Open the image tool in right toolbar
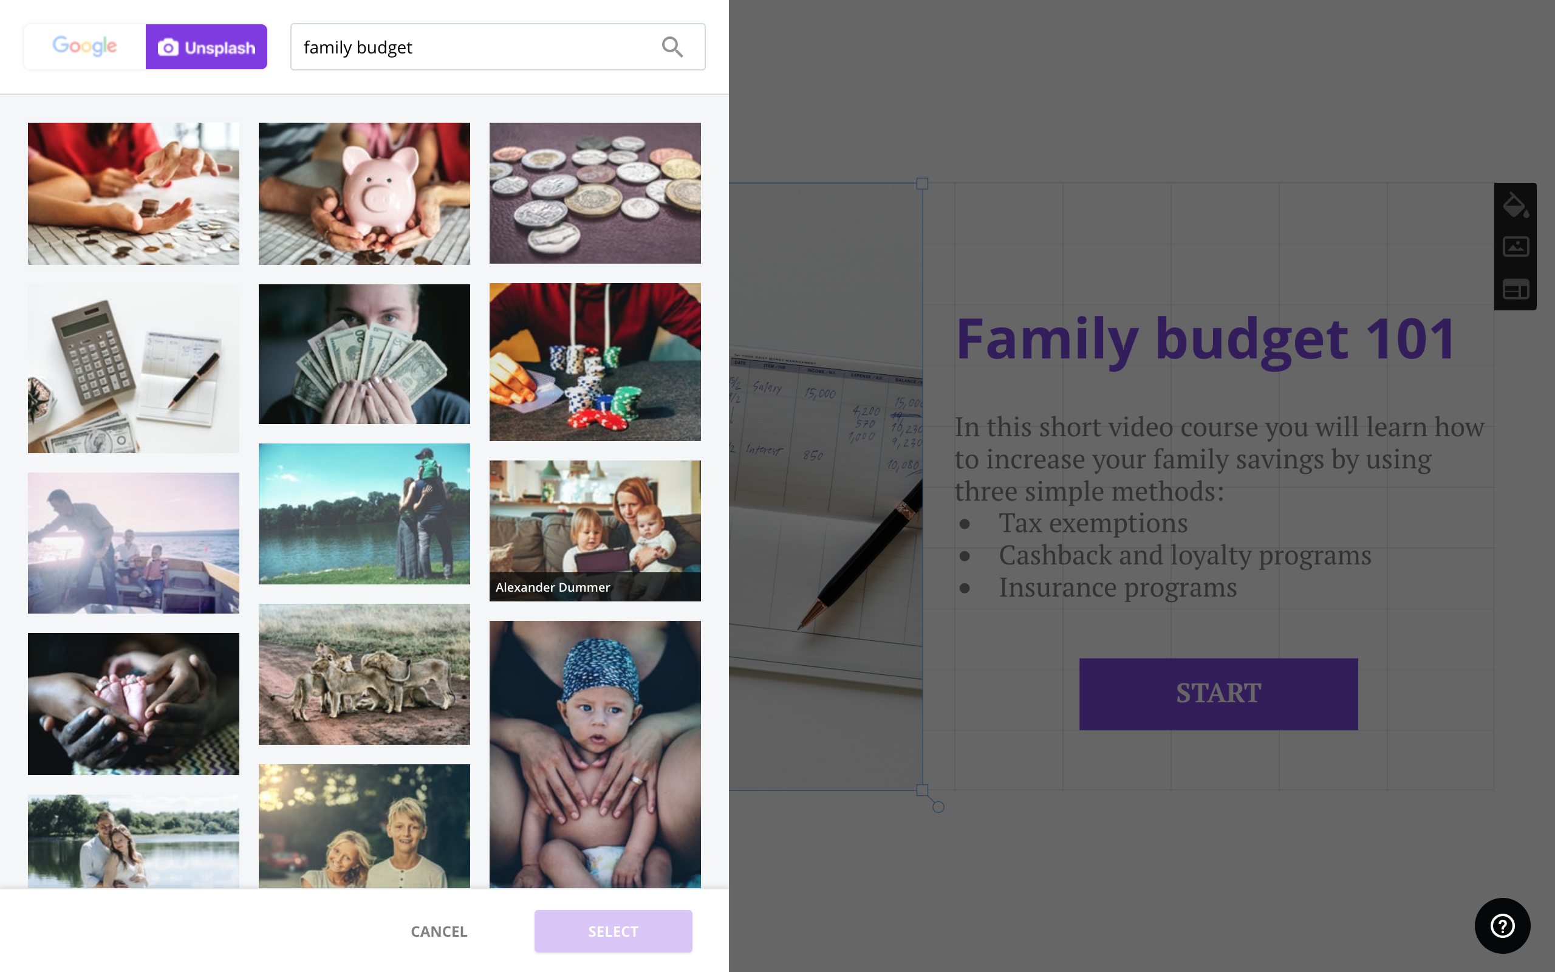 (x=1515, y=246)
